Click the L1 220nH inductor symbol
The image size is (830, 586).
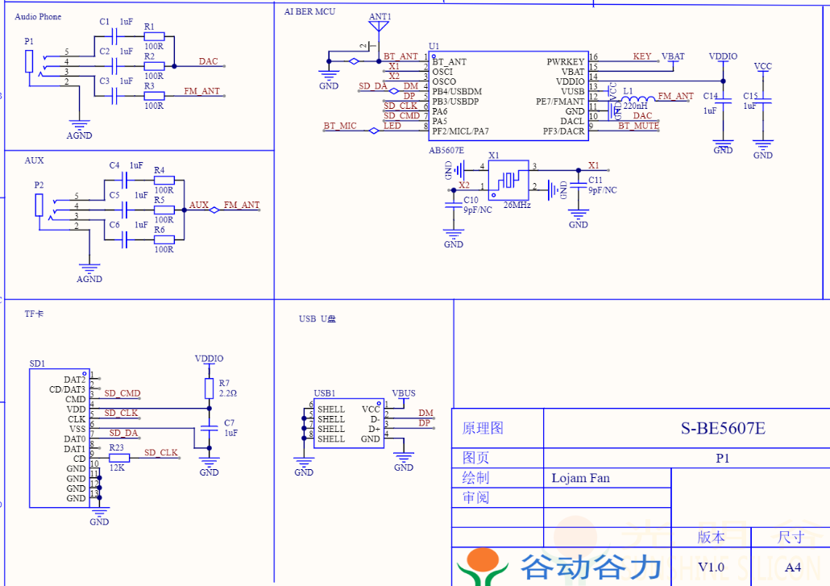tap(633, 100)
